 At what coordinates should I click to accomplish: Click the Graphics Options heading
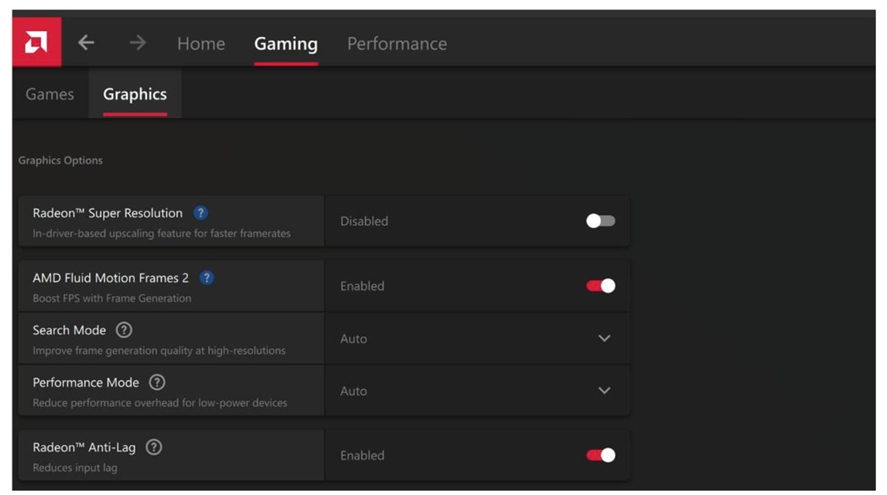coord(60,160)
